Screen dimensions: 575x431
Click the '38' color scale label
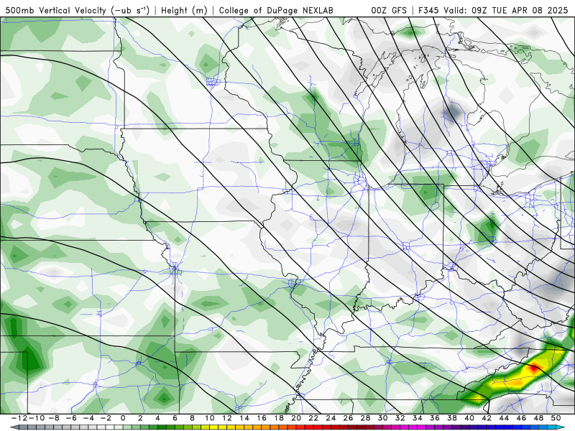(452, 418)
